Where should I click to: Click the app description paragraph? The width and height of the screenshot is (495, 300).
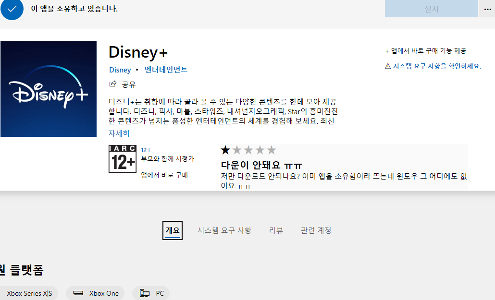point(223,111)
